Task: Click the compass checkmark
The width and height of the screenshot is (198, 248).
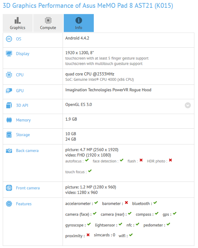Action: [157, 213]
